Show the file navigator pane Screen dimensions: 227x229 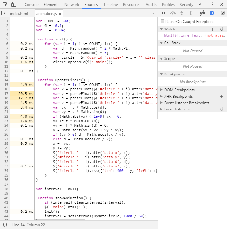(4, 13)
